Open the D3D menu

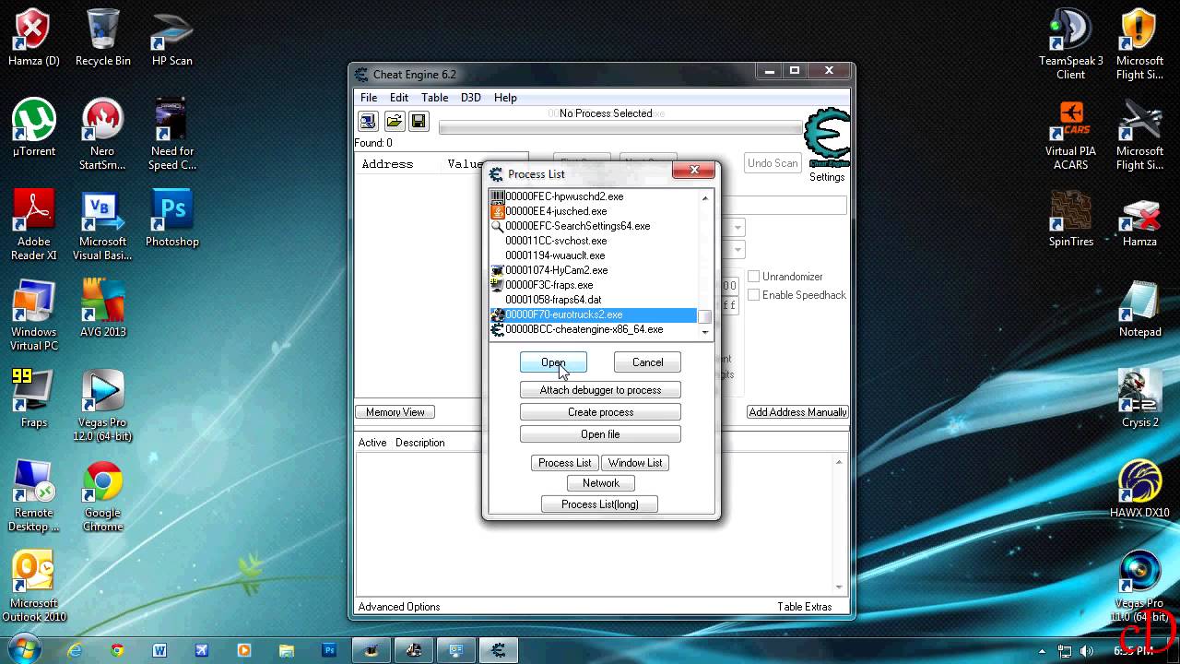tap(471, 98)
